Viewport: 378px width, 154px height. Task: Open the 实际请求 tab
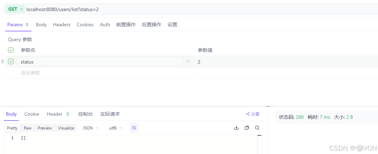pos(110,114)
